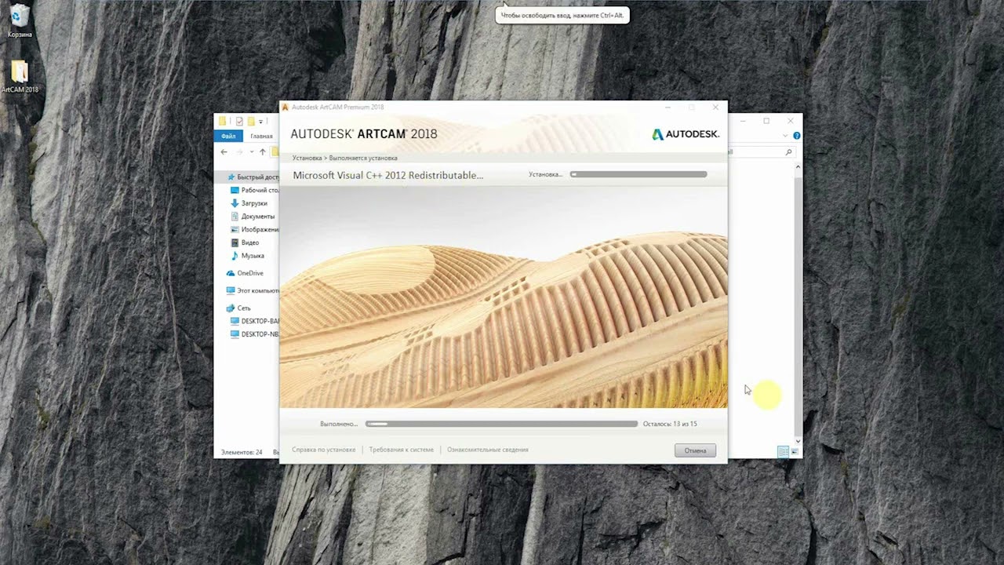The width and height of the screenshot is (1004, 565).
Task: Click the Документы page icon in sidebar
Action: click(x=235, y=217)
